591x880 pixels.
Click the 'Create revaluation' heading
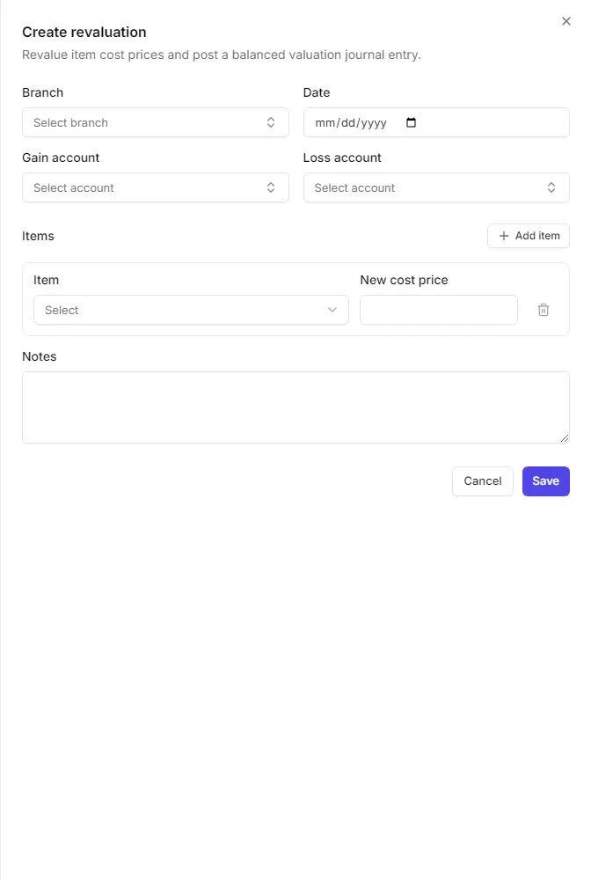84,32
